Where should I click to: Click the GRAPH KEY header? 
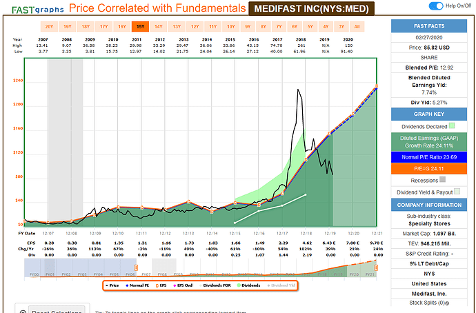(x=429, y=114)
